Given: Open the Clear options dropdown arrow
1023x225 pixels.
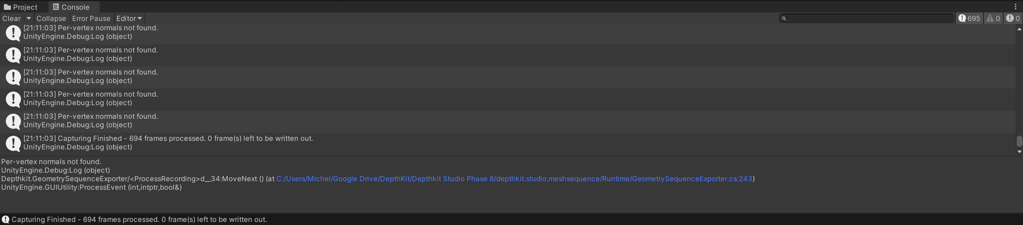Looking at the screenshot, I should 29,18.
